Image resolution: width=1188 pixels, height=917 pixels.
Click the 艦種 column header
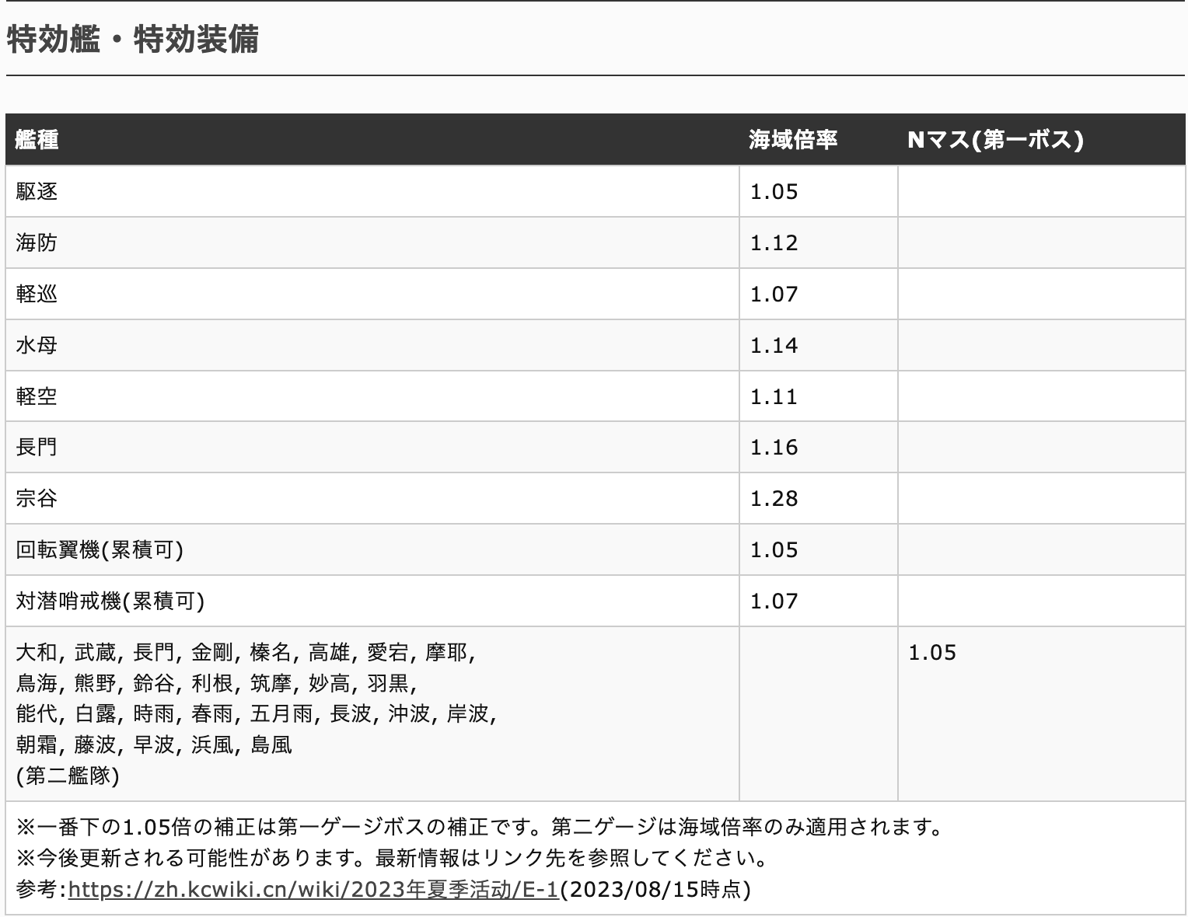point(37,140)
